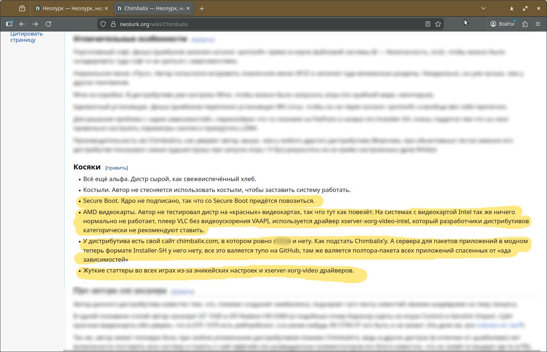Edit the Косяки section via править
547x352 pixels.
pos(117,168)
